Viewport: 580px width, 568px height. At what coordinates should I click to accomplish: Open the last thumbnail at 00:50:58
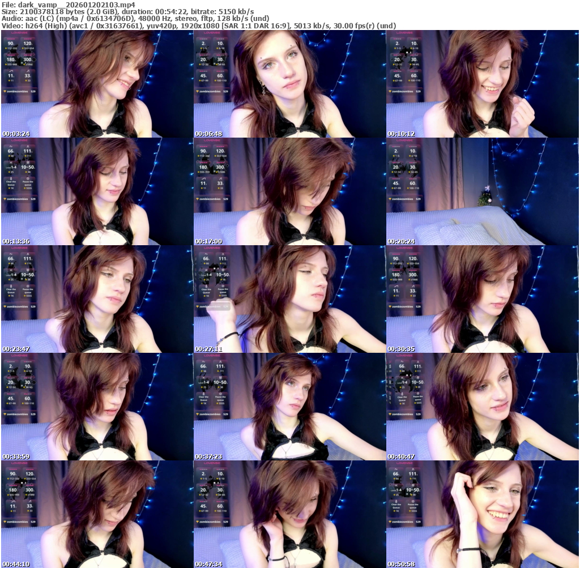click(x=482, y=514)
